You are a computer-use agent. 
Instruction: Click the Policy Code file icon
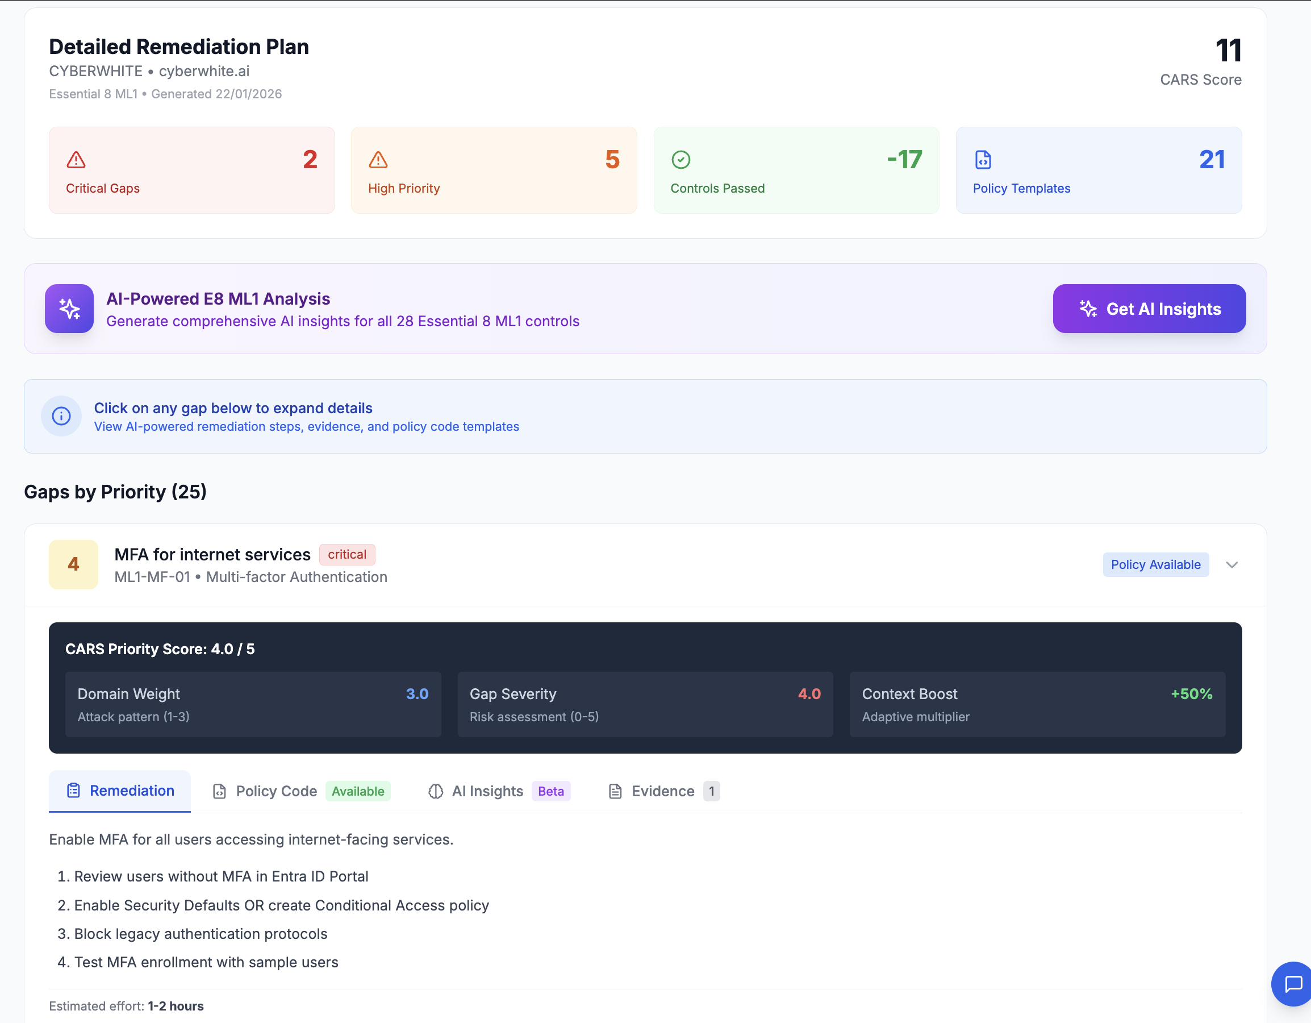220,791
